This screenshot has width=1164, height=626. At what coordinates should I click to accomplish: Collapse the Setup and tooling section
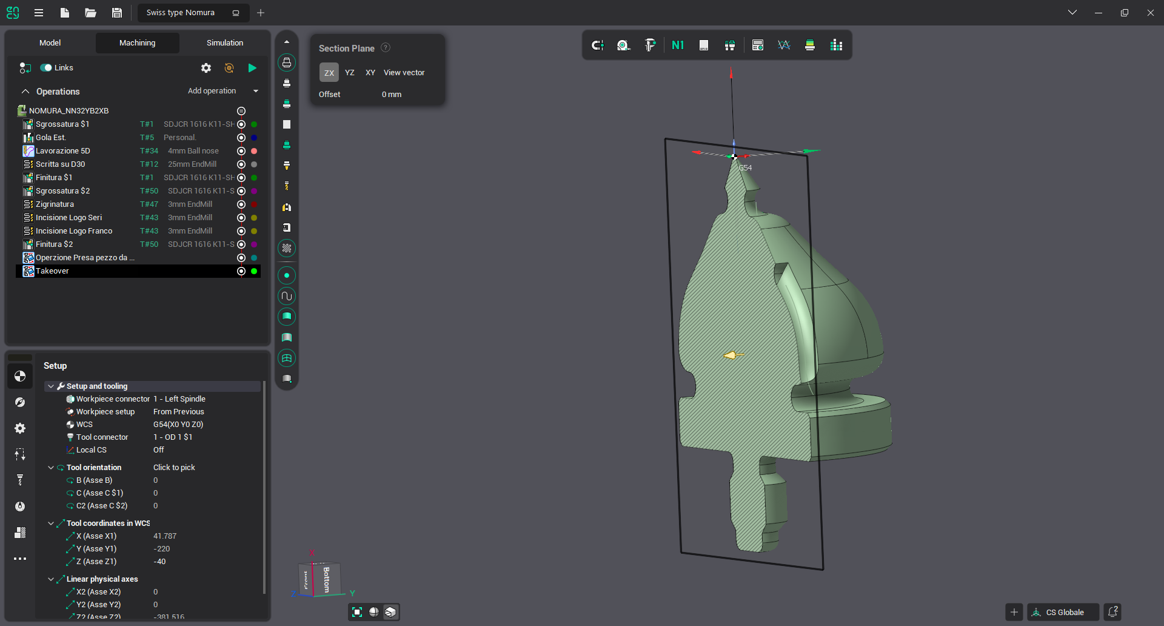click(x=51, y=386)
